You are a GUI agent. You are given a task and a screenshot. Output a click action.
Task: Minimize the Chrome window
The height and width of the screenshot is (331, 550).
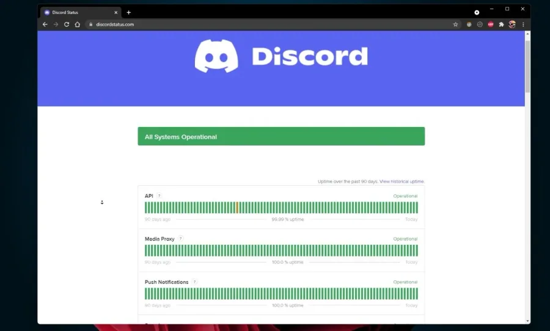click(x=492, y=9)
